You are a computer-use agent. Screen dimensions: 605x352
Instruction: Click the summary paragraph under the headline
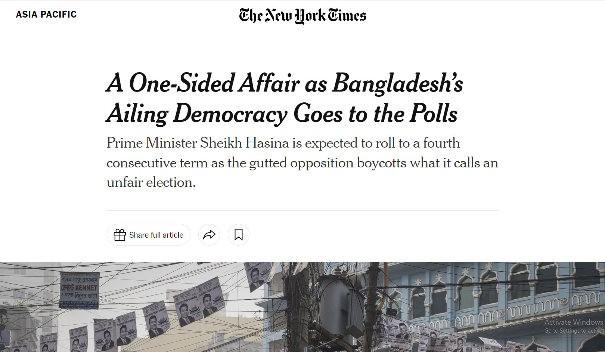pos(302,163)
